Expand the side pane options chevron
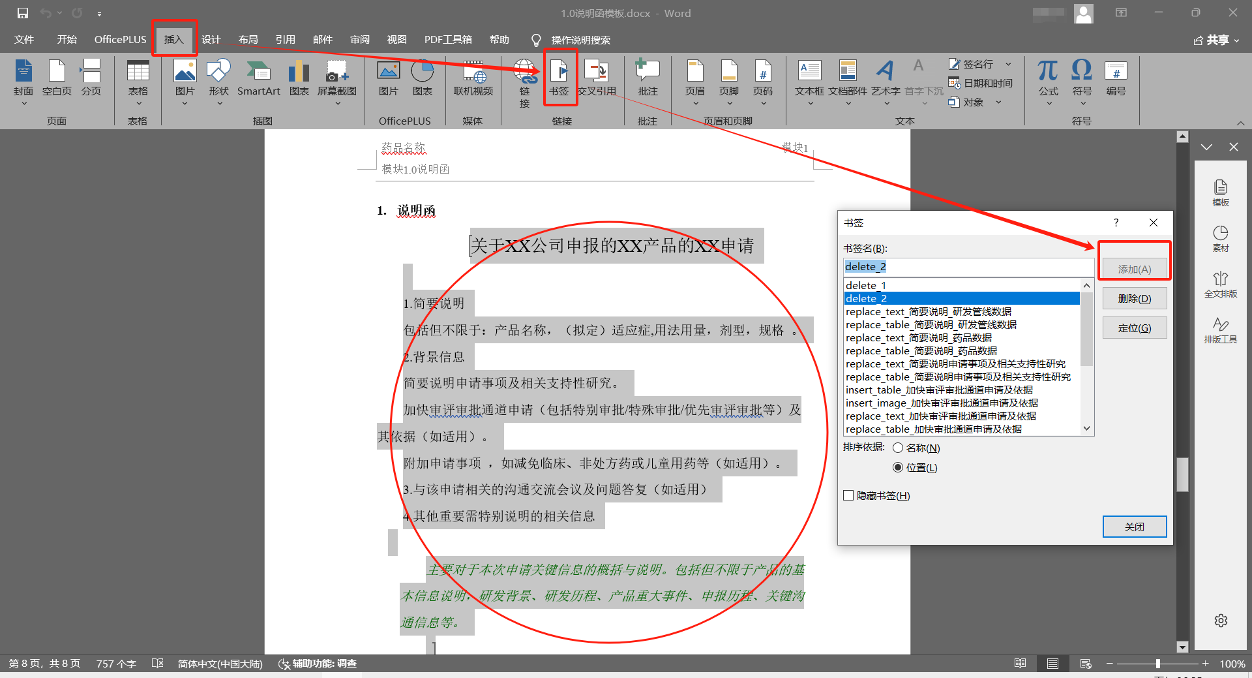 [1206, 147]
